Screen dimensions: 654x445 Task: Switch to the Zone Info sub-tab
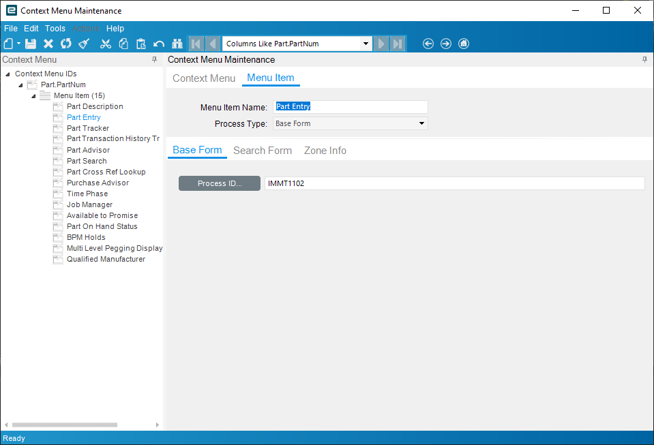(x=325, y=151)
